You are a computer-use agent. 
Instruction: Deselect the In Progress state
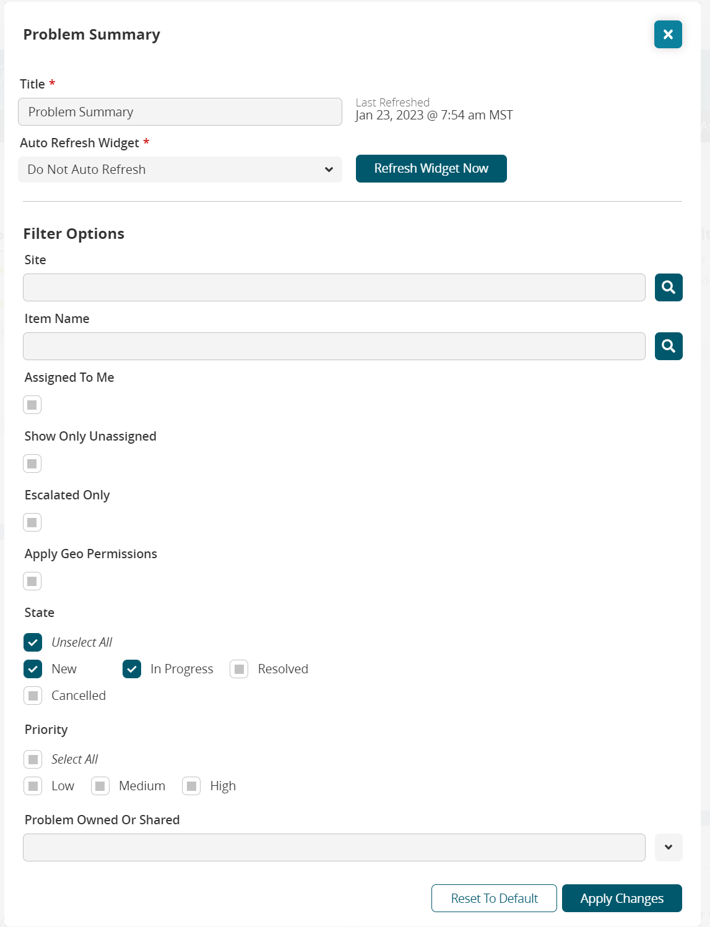[x=132, y=670]
